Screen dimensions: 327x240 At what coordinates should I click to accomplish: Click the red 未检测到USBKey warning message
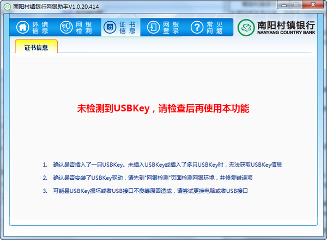coord(163,108)
